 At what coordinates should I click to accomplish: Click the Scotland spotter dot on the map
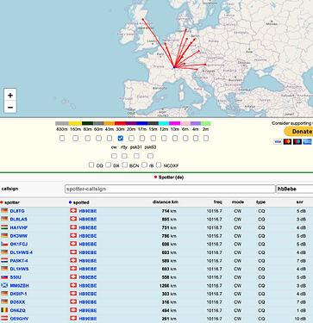click(x=143, y=19)
